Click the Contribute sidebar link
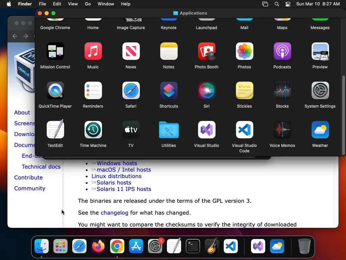Screen dimensions: 346x260 (x=28, y=177)
